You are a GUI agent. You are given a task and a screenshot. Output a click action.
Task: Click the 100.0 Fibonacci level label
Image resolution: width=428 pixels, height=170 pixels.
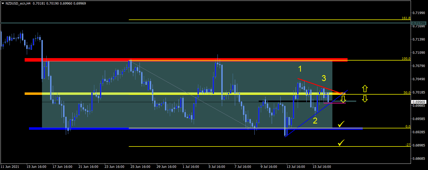[x=406, y=59]
